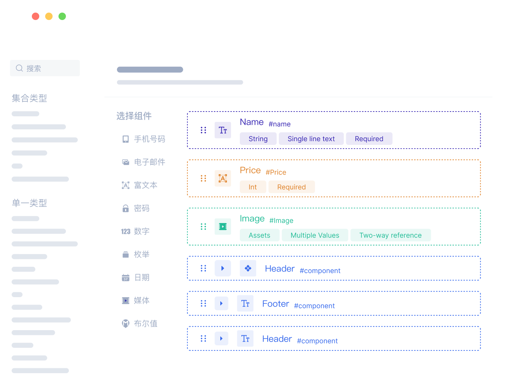This screenshot has height=392, width=515.
Task: Click the boolean icon next to 布尔值
Action: 126,323
